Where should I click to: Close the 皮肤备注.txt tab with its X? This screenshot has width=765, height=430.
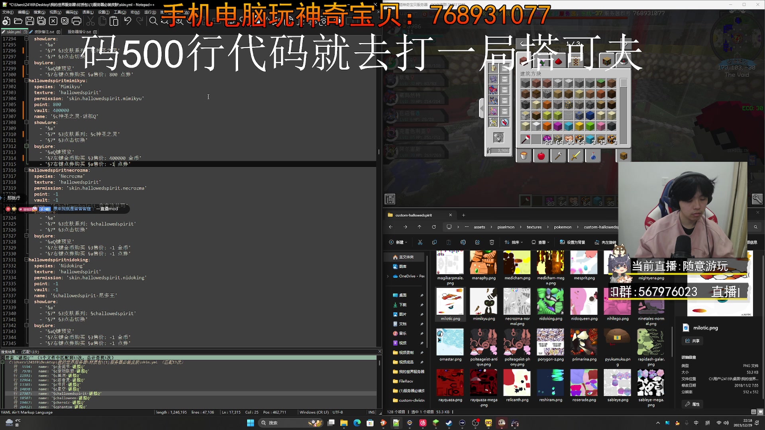(59, 32)
